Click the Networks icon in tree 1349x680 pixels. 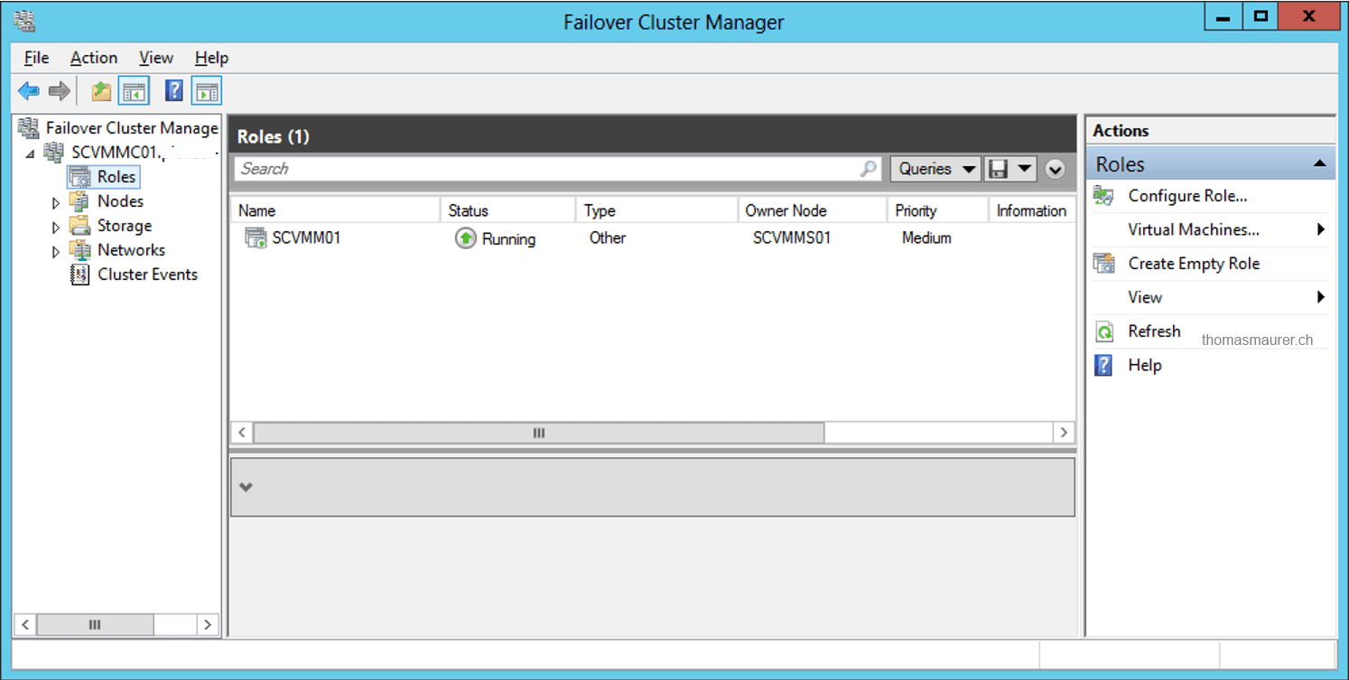[x=79, y=250]
